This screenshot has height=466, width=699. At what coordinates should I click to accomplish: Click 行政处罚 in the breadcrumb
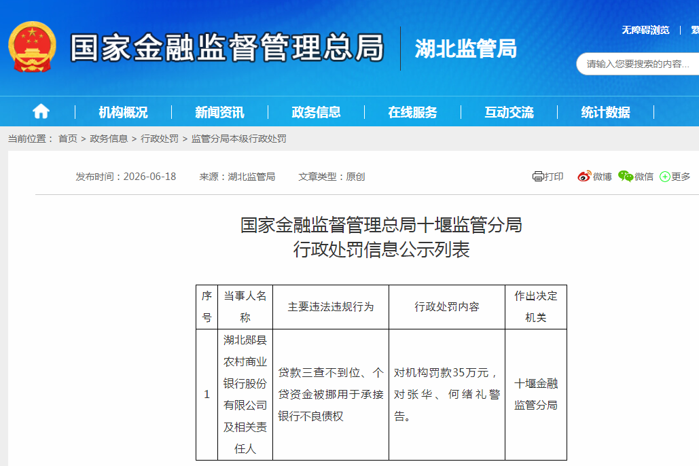160,139
